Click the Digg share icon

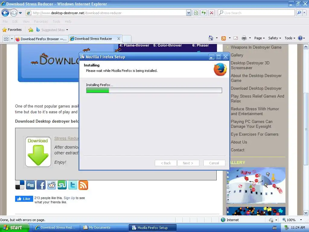tap(30, 185)
